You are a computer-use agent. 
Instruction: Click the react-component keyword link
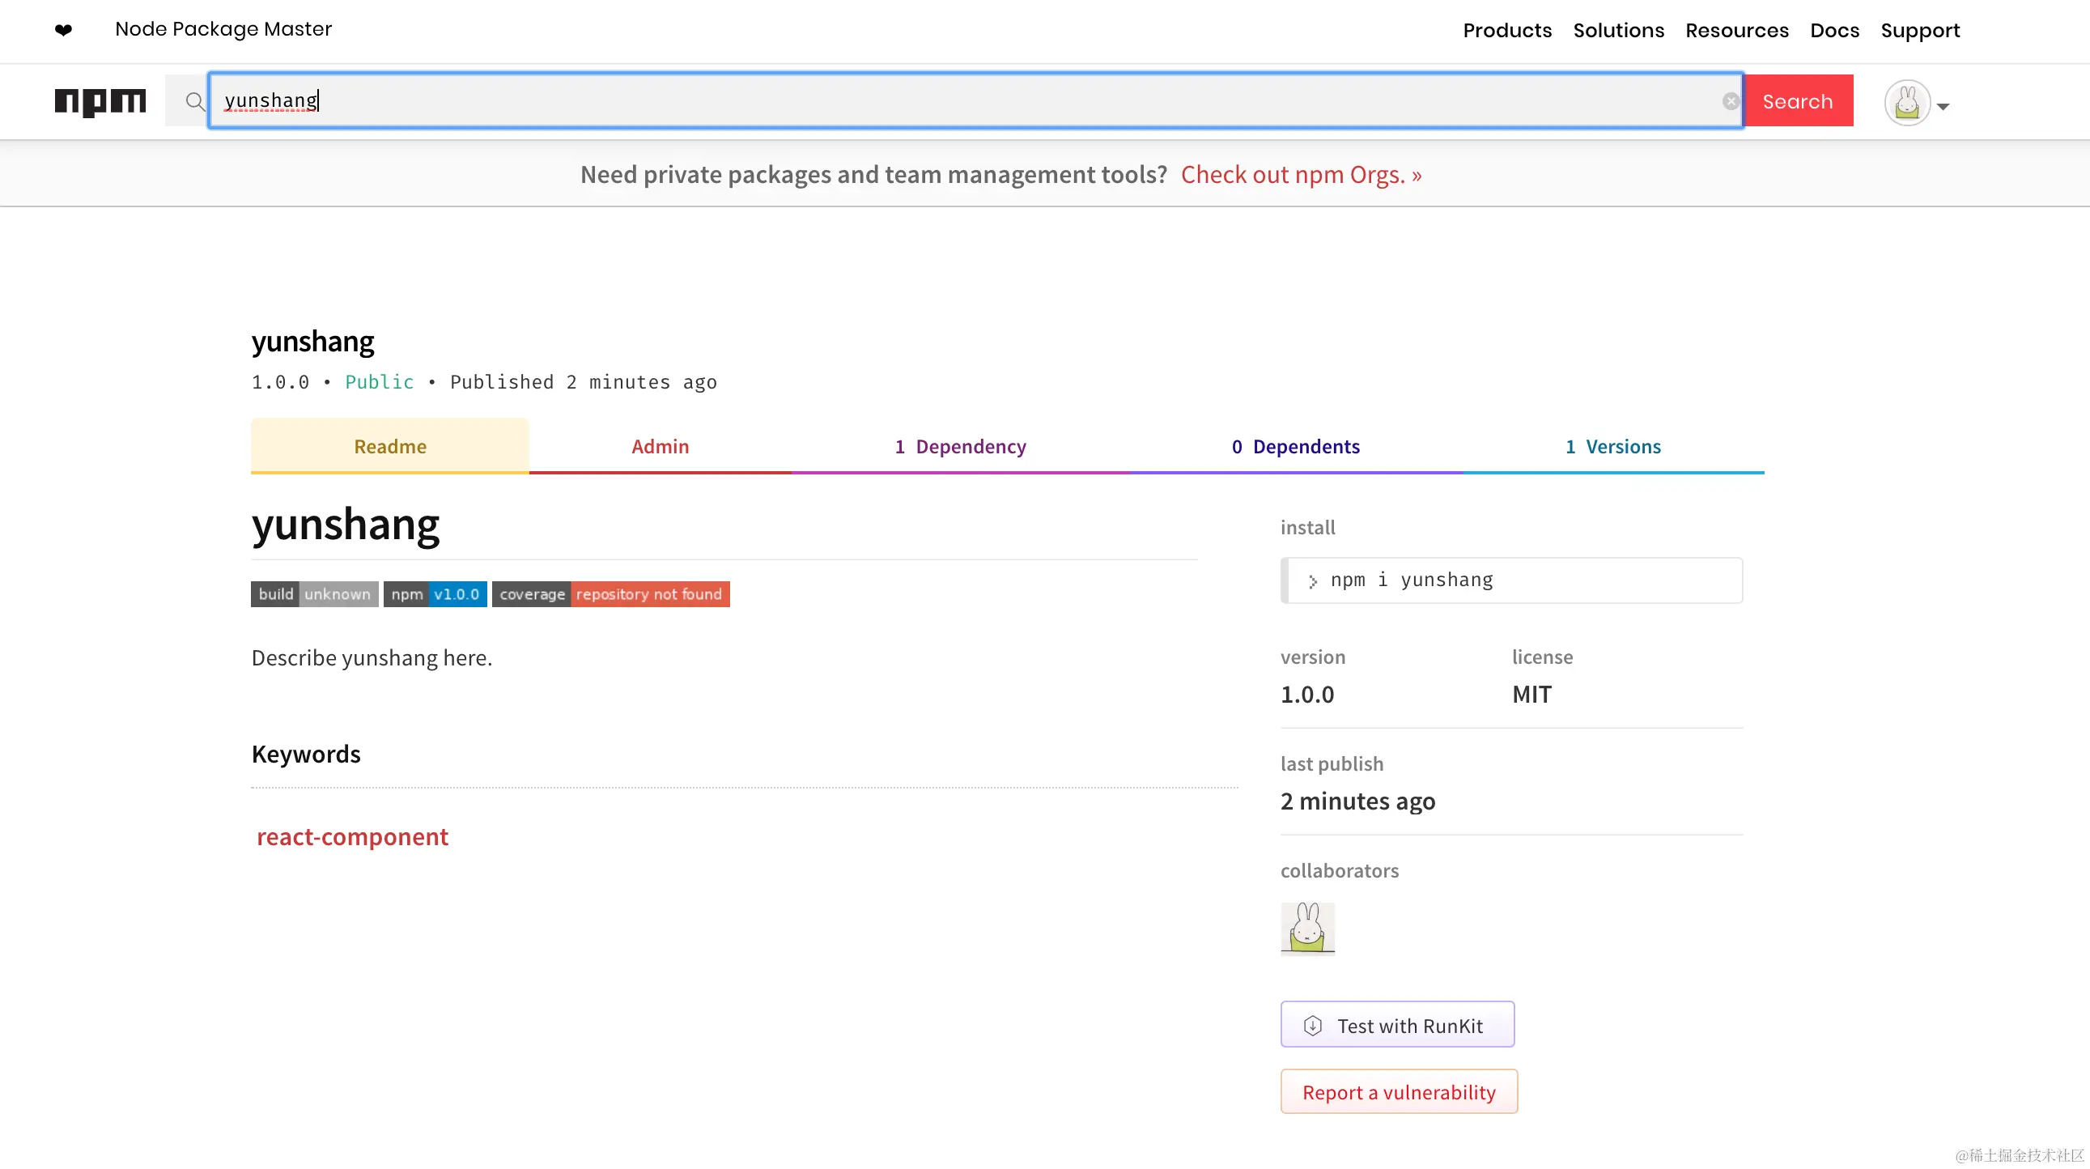352,836
